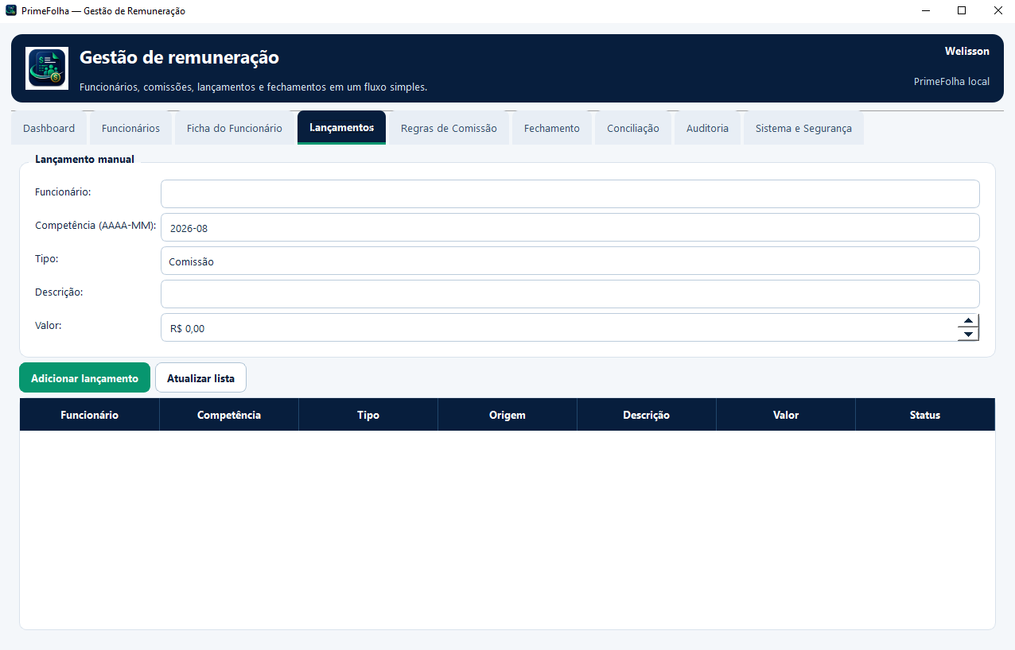Open the Auditoria tab
The height and width of the screenshot is (650, 1015).
pos(707,128)
